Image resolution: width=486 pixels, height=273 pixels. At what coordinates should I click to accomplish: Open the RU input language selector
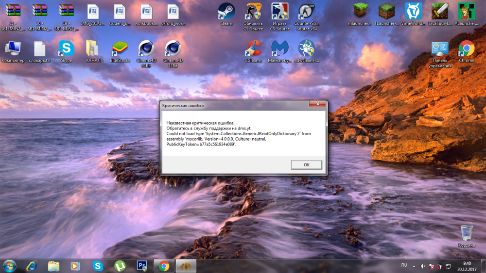pyautogui.click(x=404, y=266)
